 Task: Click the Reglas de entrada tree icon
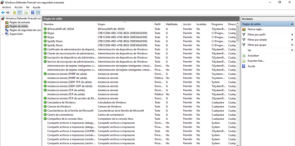pyautogui.click(x=7, y=22)
